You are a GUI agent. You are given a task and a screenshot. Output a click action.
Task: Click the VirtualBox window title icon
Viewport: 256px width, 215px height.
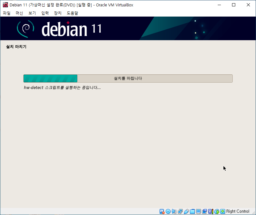5,5
